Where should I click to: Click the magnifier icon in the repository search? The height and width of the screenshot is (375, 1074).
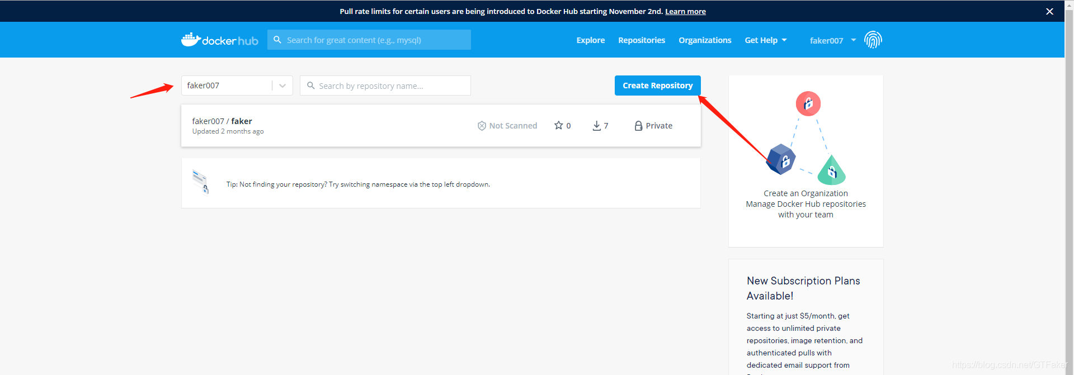[x=310, y=86]
